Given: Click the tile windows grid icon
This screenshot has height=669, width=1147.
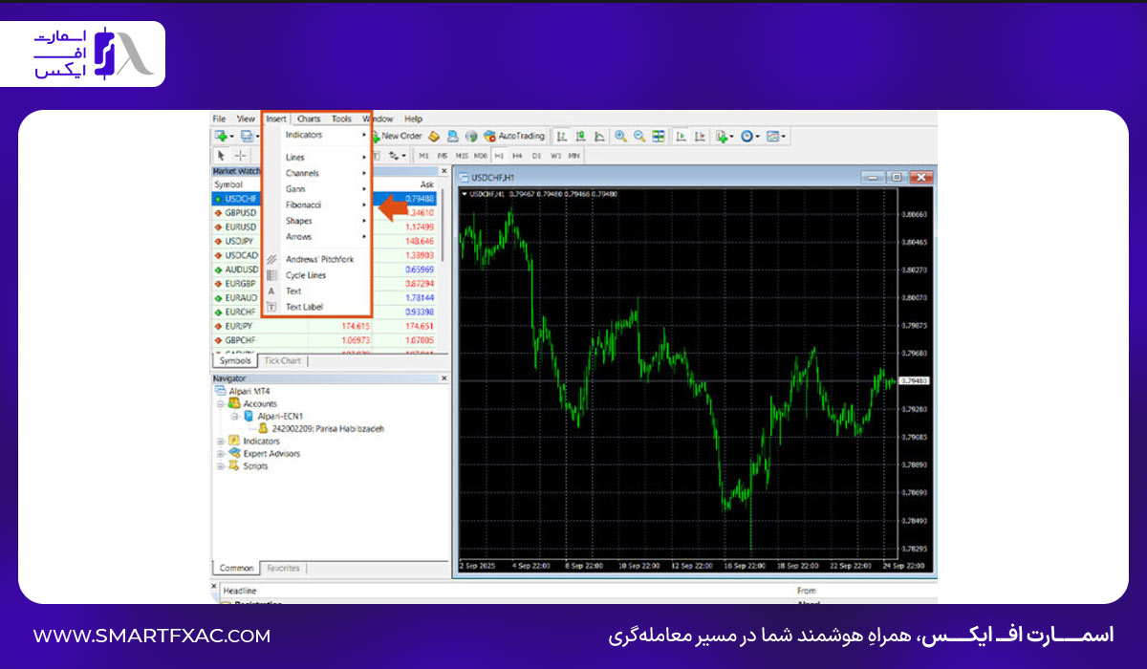Looking at the screenshot, I should click(x=659, y=137).
